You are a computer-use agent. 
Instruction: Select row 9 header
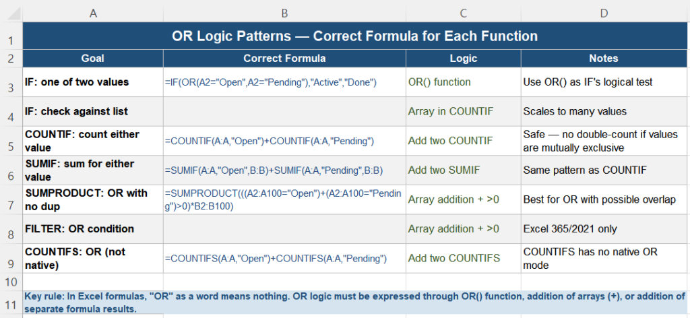11,259
